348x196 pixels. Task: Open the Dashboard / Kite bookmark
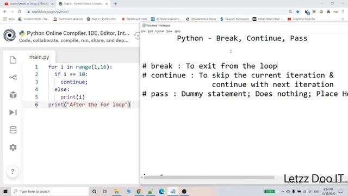(134, 19)
